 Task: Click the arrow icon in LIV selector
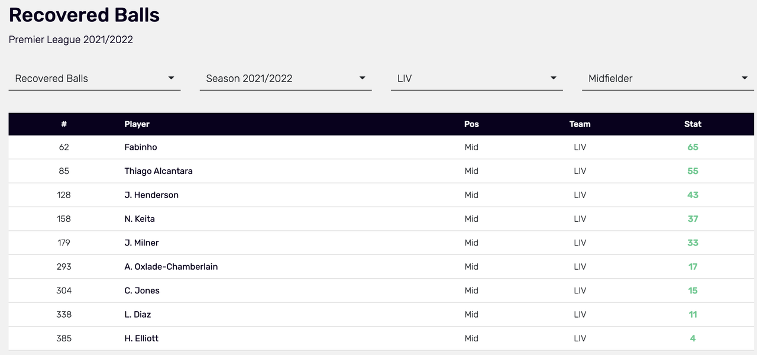554,78
